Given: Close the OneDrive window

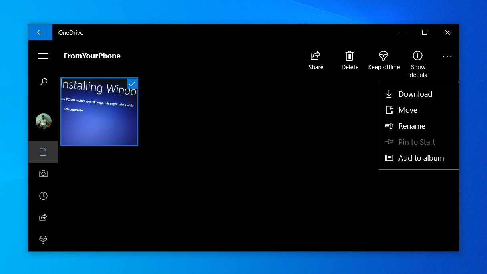Looking at the screenshot, I should click(x=447, y=32).
